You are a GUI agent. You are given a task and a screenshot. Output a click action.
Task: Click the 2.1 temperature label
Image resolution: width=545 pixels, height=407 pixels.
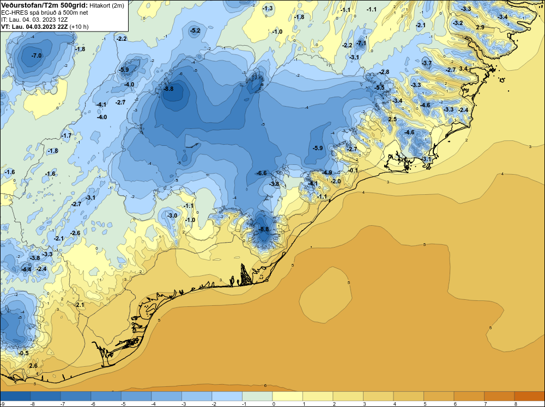click(x=80, y=305)
